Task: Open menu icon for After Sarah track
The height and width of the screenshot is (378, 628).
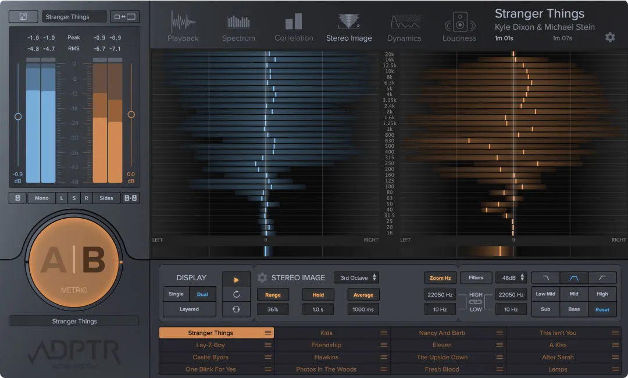Action: [x=615, y=357]
